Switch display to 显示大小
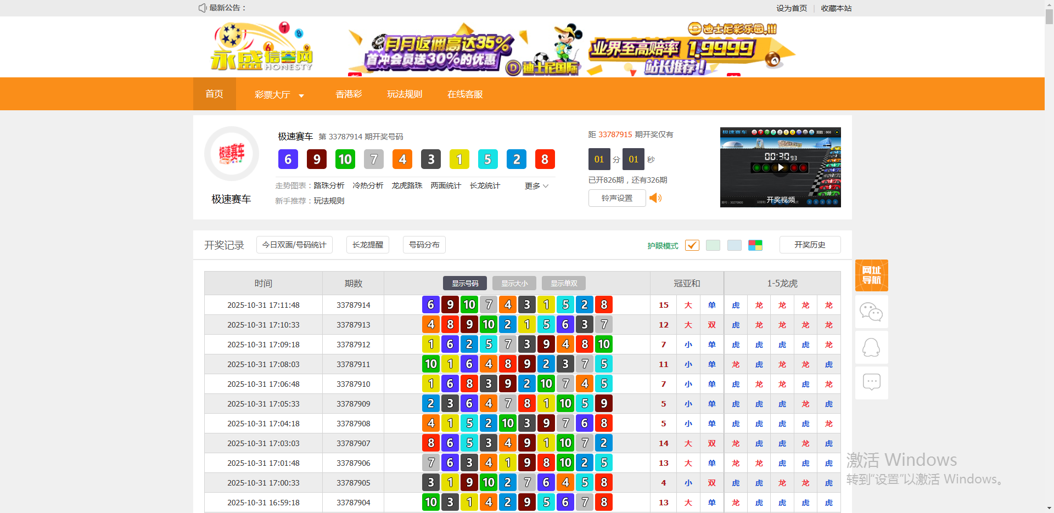The width and height of the screenshot is (1054, 513). coord(514,283)
